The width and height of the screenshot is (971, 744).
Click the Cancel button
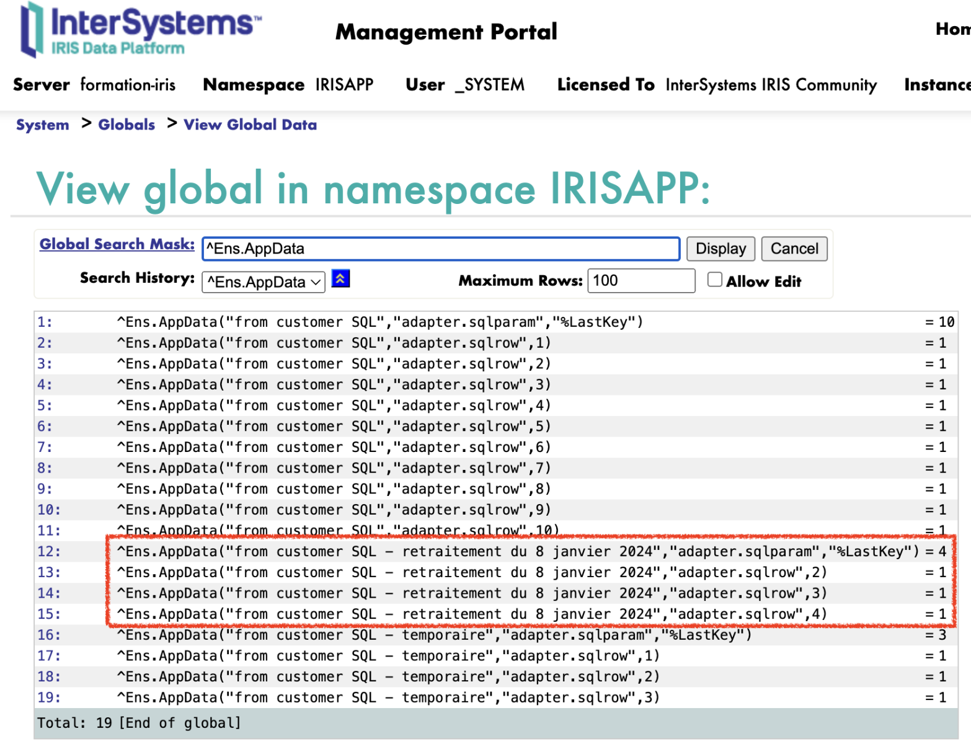pos(794,249)
